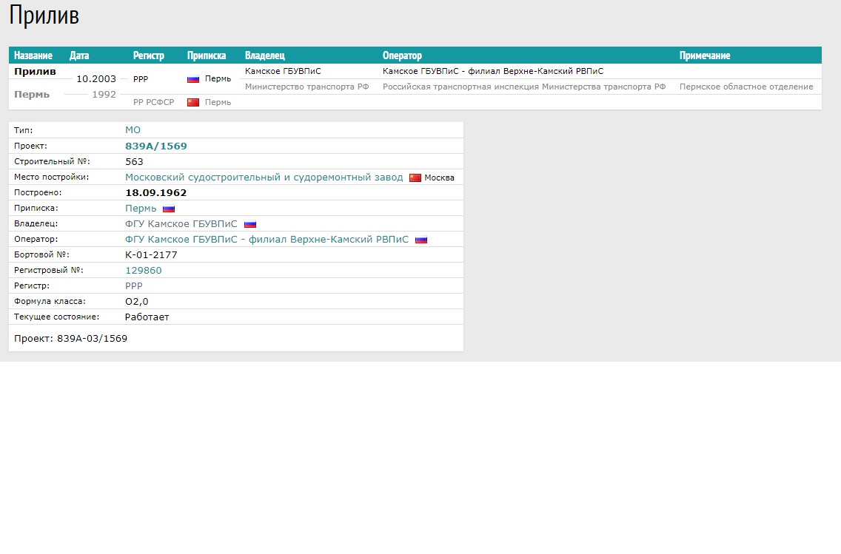
Task: Open the operator link with филиал Верхне-Камский РВПиС
Action: 267,240
